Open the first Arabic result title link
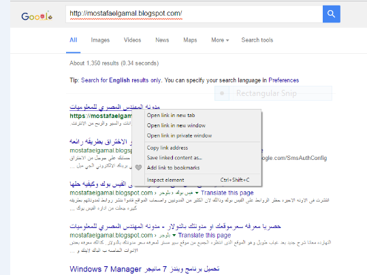 [x=114, y=107]
